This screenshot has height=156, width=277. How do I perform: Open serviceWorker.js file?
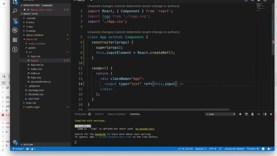[40, 82]
